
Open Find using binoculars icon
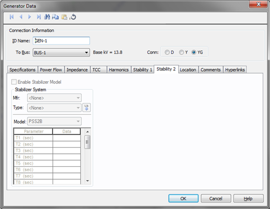pyautogui.click(x=47, y=17)
